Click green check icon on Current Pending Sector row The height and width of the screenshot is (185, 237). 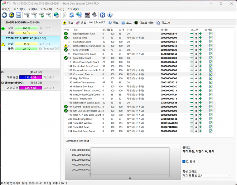click(66, 107)
